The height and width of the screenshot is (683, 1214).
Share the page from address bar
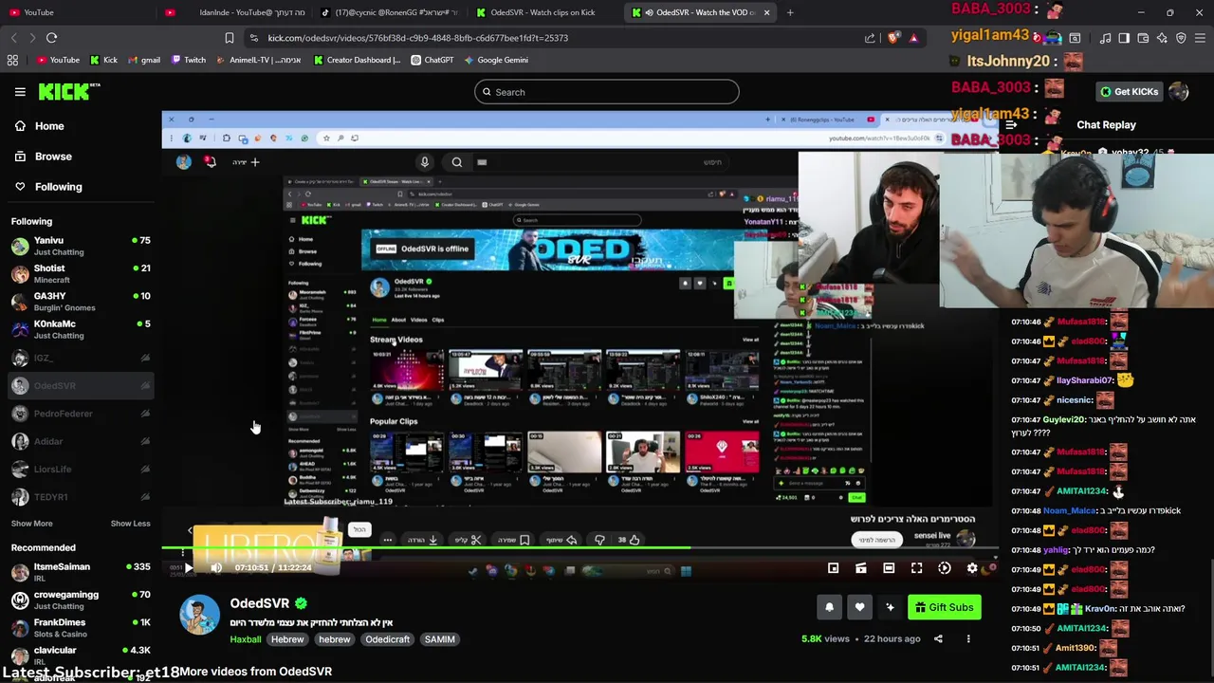pyautogui.click(x=870, y=38)
